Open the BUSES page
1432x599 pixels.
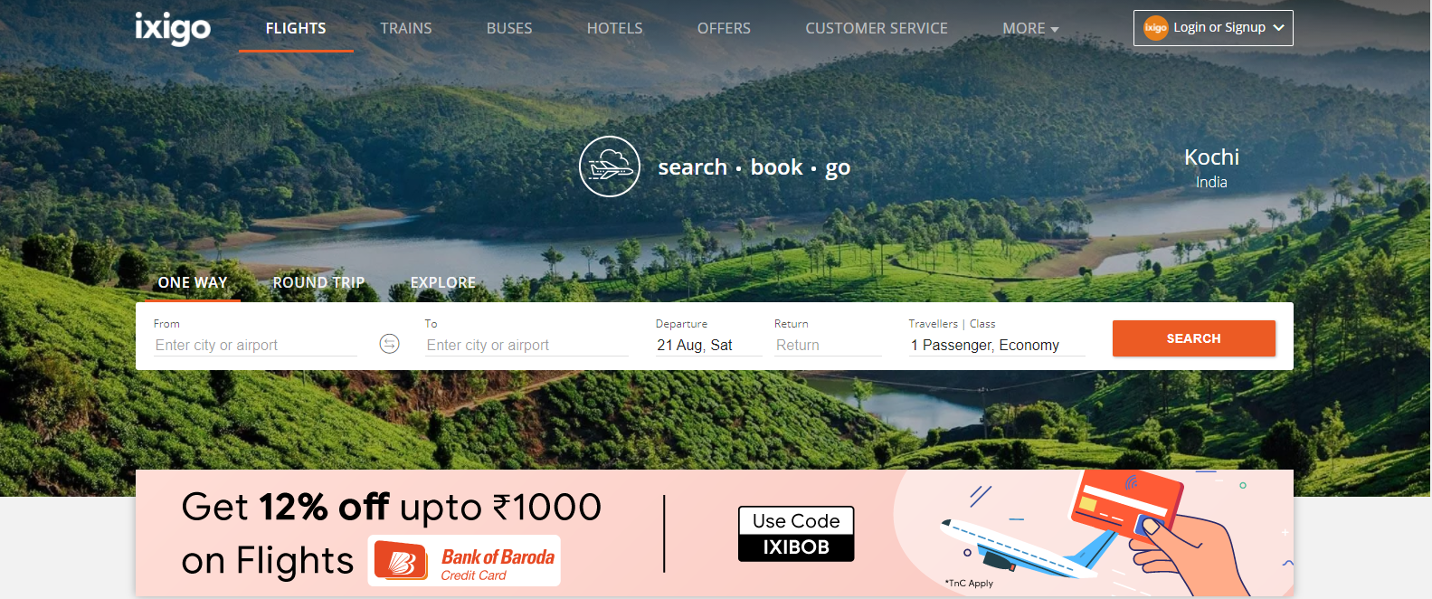tap(509, 29)
